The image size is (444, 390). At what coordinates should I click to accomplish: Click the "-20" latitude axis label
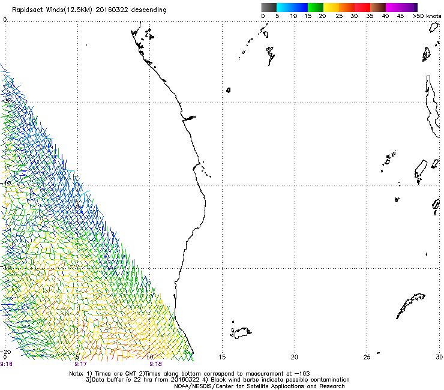[x=6, y=352]
